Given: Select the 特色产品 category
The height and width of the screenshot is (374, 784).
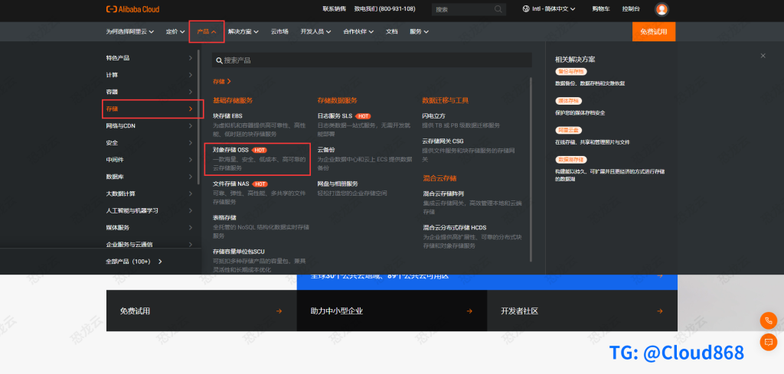Looking at the screenshot, I should [149, 58].
